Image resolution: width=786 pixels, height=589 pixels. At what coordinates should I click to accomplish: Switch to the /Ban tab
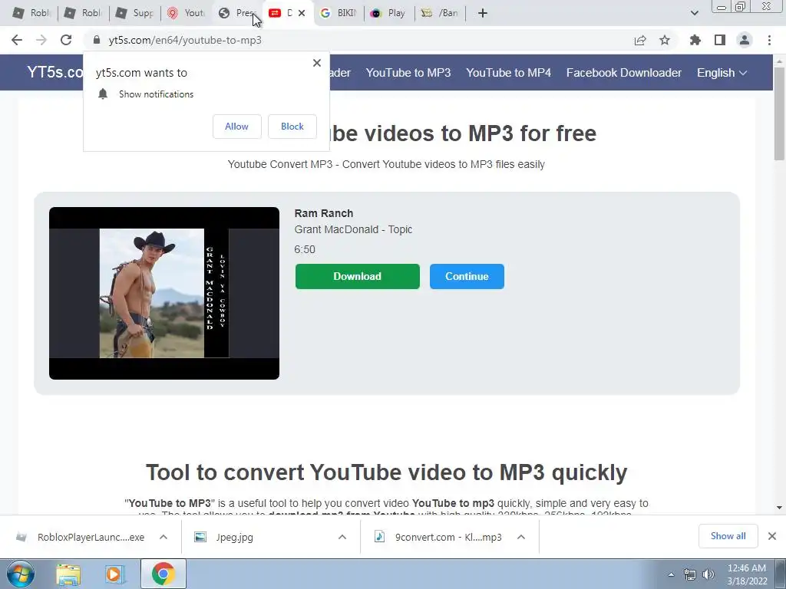[440, 13]
